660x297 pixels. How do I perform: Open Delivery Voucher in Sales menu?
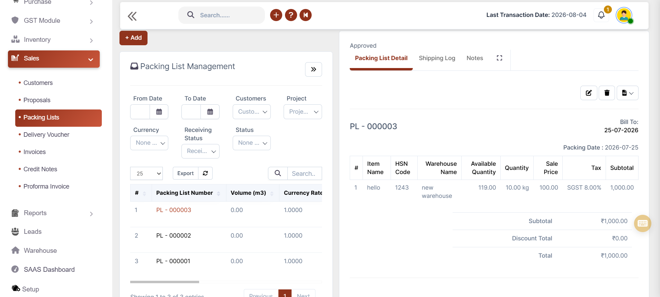point(46,135)
